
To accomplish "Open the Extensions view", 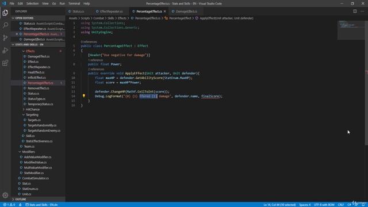I will pyautogui.click(x=5, y=63).
